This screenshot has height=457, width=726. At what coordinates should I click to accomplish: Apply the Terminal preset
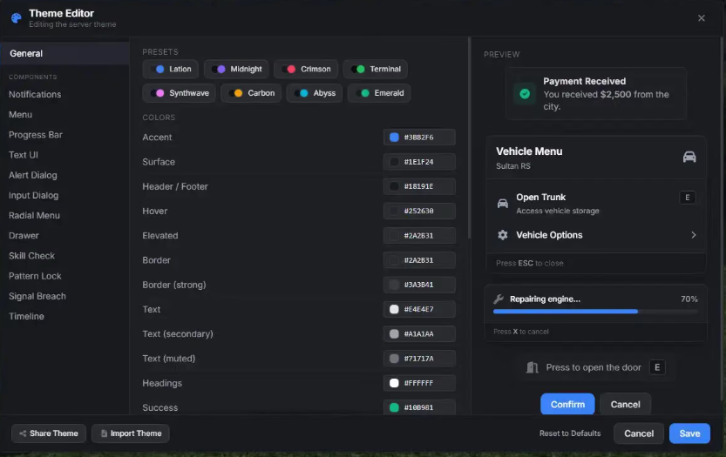[x=375, y=69]
